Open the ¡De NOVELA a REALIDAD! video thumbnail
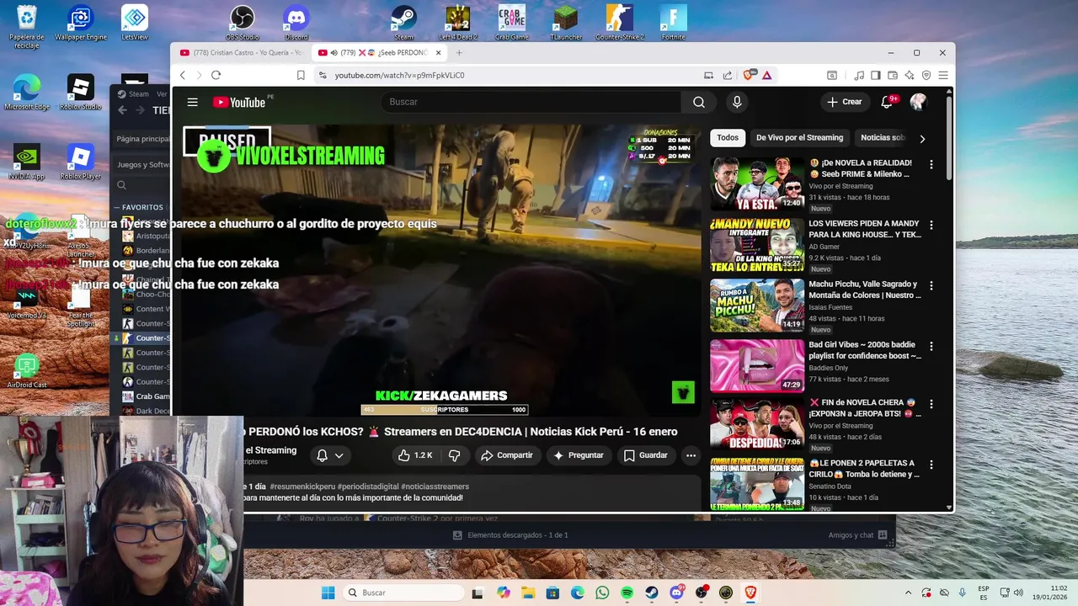Viewport: 1078px width, 606px height. (757, 183)
